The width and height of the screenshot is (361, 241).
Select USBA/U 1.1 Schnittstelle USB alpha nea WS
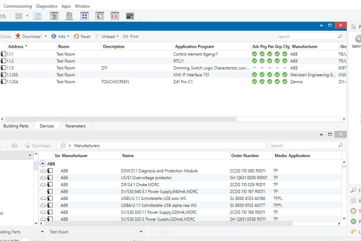pyautogui.click(x=190, y=205)
